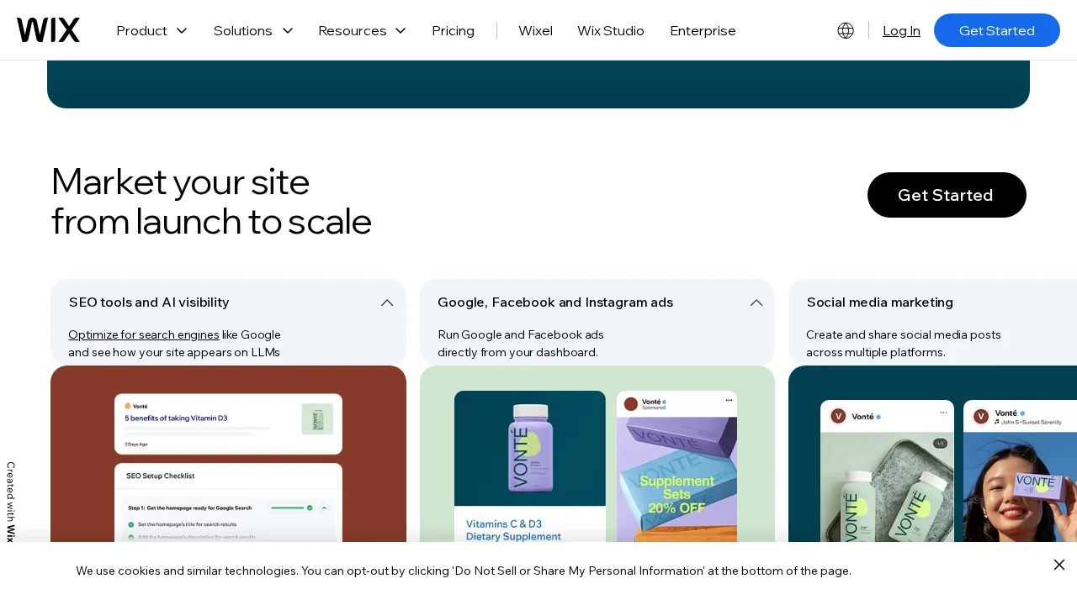Click the green Step 1 progress bar
This screenshot has height=605, width=1077.
[x=289, y=508]
